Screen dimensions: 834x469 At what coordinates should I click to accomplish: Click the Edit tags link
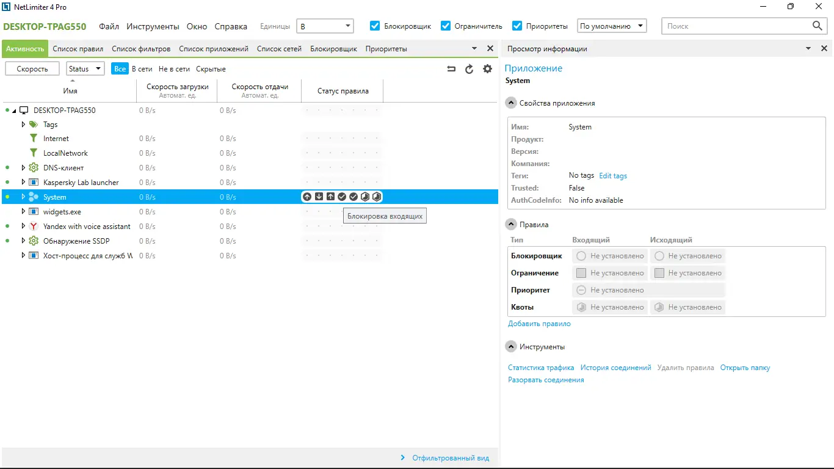coord(613,176)
